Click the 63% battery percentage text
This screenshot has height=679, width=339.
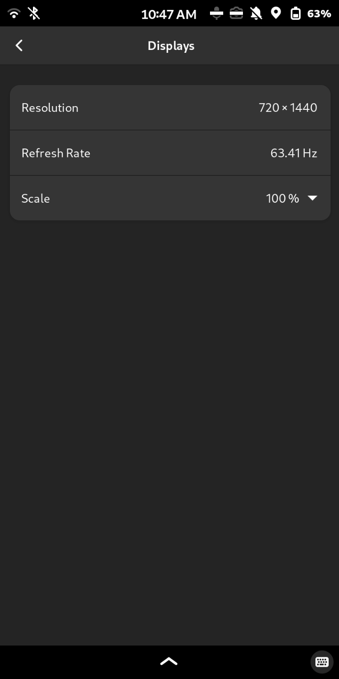(319, 14)
